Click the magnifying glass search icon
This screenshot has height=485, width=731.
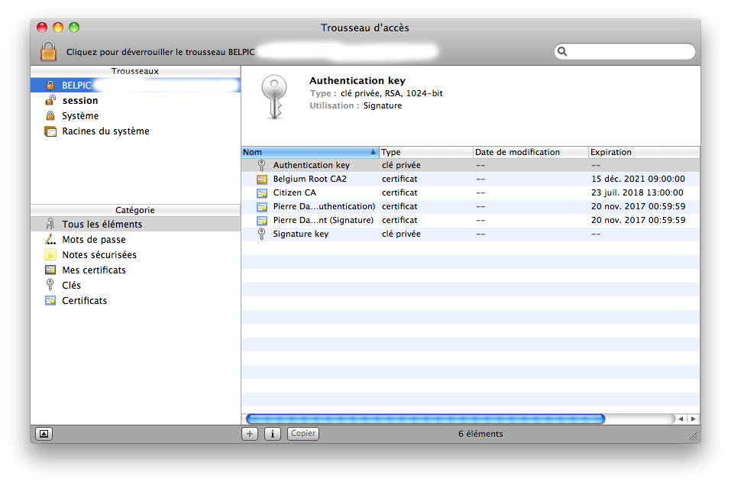(x=562, y=51)
